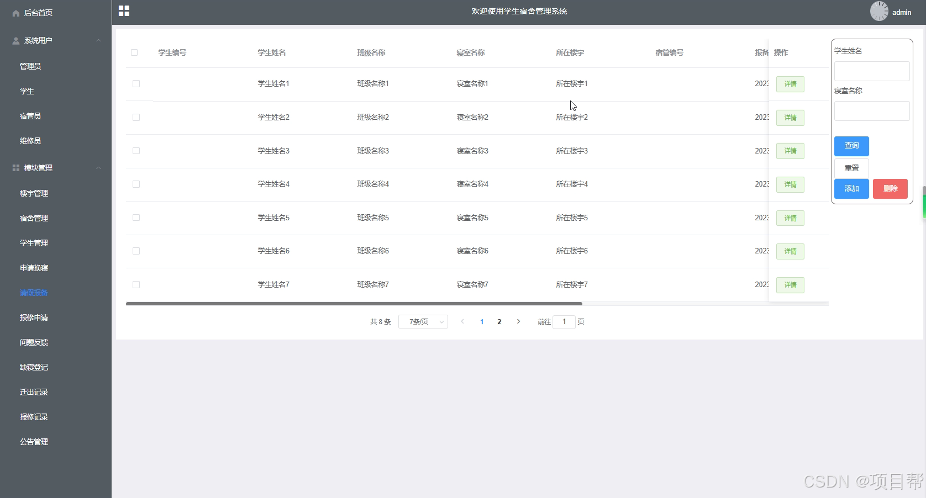Click the grid menu icon in header

(124, 11)
